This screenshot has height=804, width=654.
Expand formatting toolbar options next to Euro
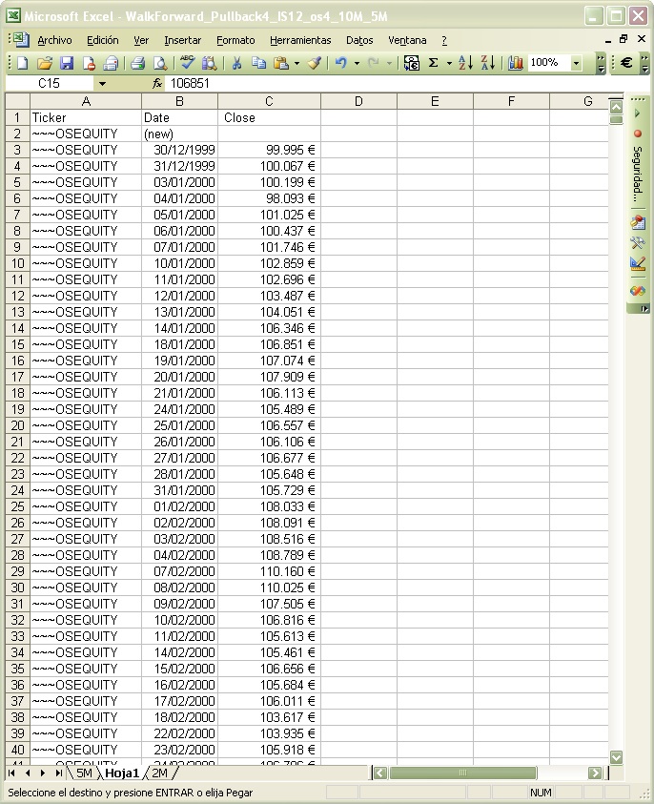point(644,64)
